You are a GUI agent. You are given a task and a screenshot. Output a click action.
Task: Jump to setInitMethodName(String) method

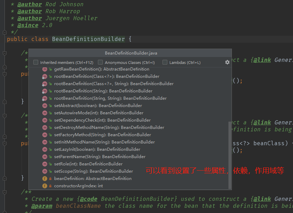tap(104, 142)
